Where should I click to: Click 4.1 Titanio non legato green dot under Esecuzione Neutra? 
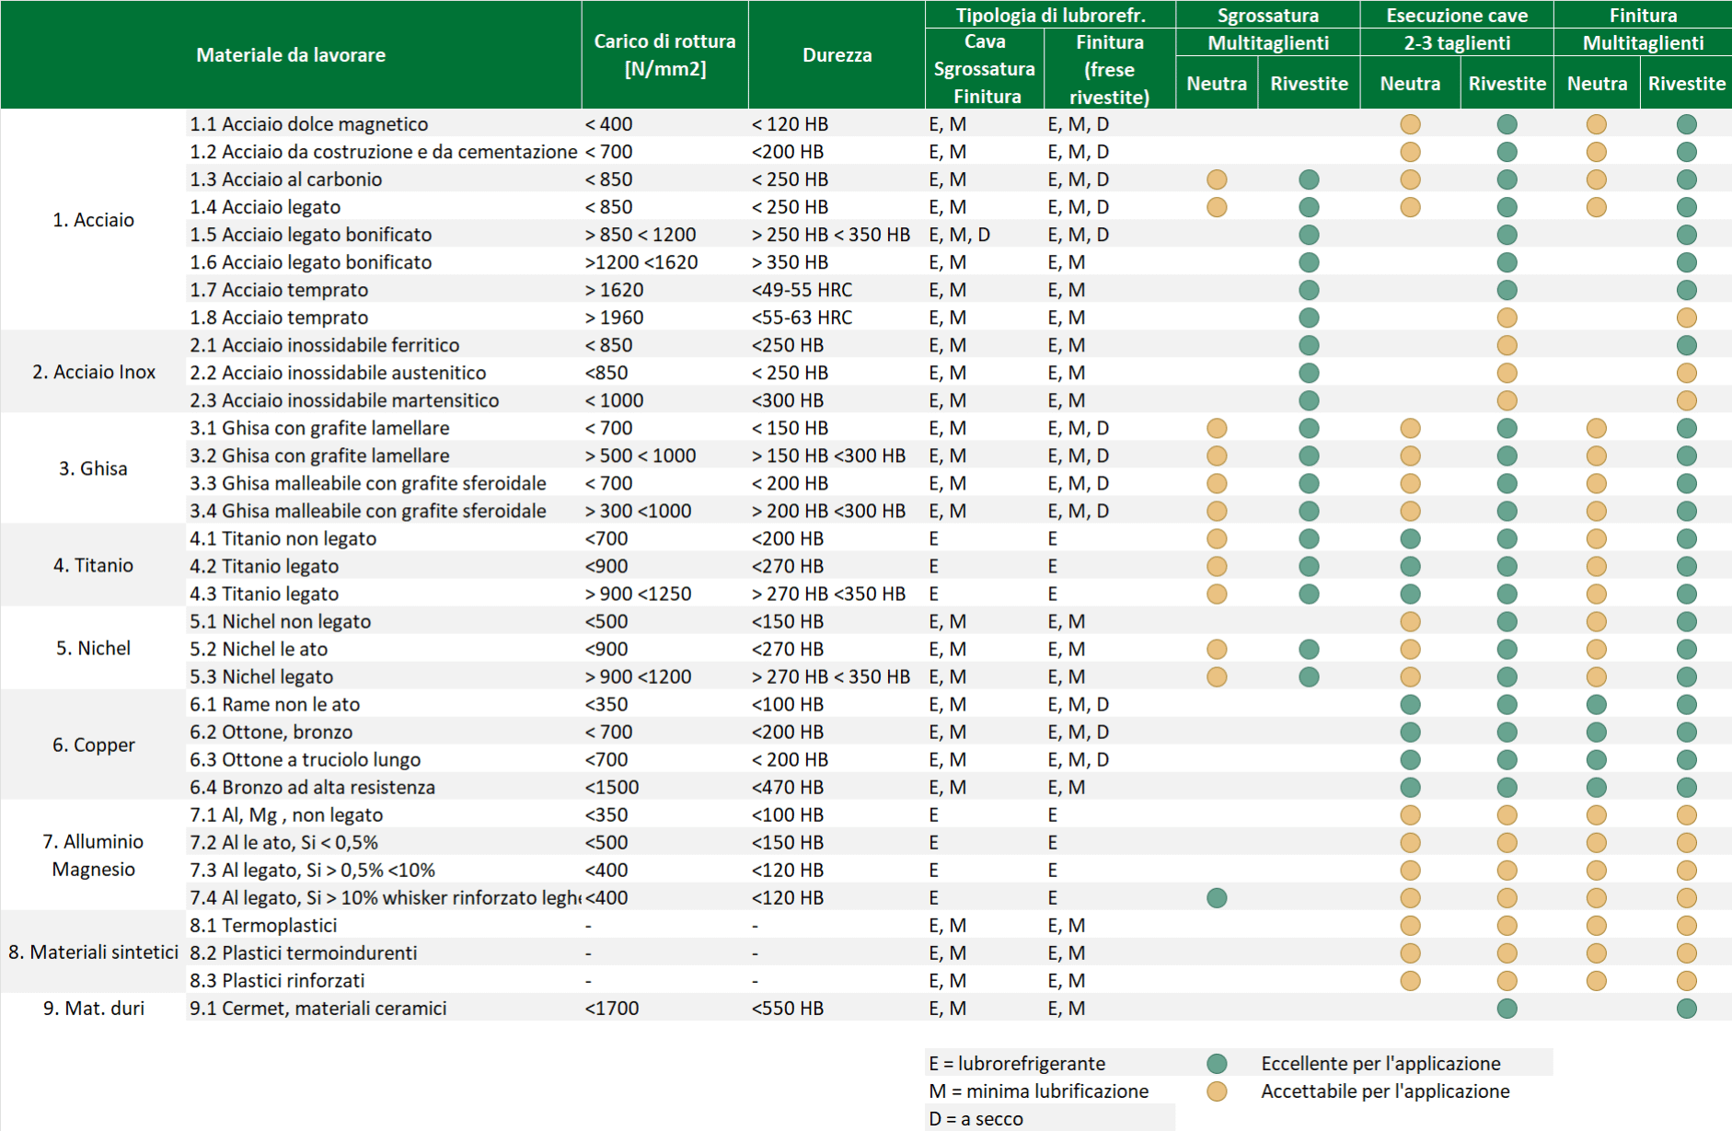pyautogui.click(x=1410, y=538)
